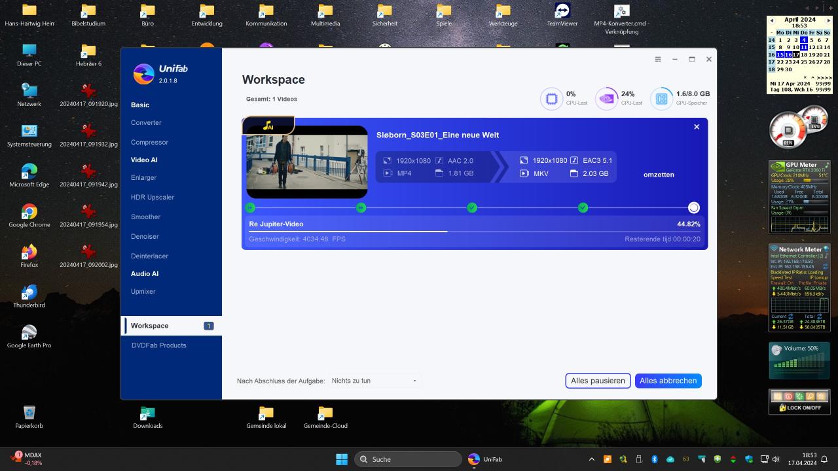Select the Workspace tab in the sidebar
Viewport: 838px width, 471px height.
coord(172,326)
